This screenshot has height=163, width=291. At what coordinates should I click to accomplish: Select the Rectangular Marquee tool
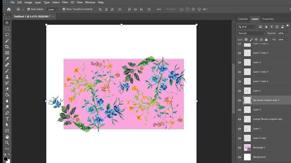[x=7, y=29]
